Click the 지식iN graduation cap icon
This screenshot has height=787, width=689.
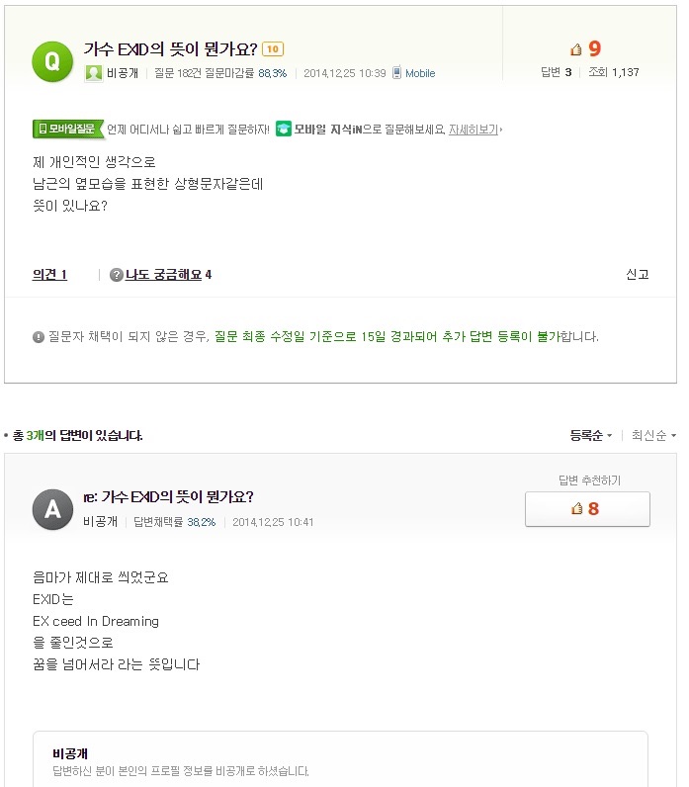[284, 129]
